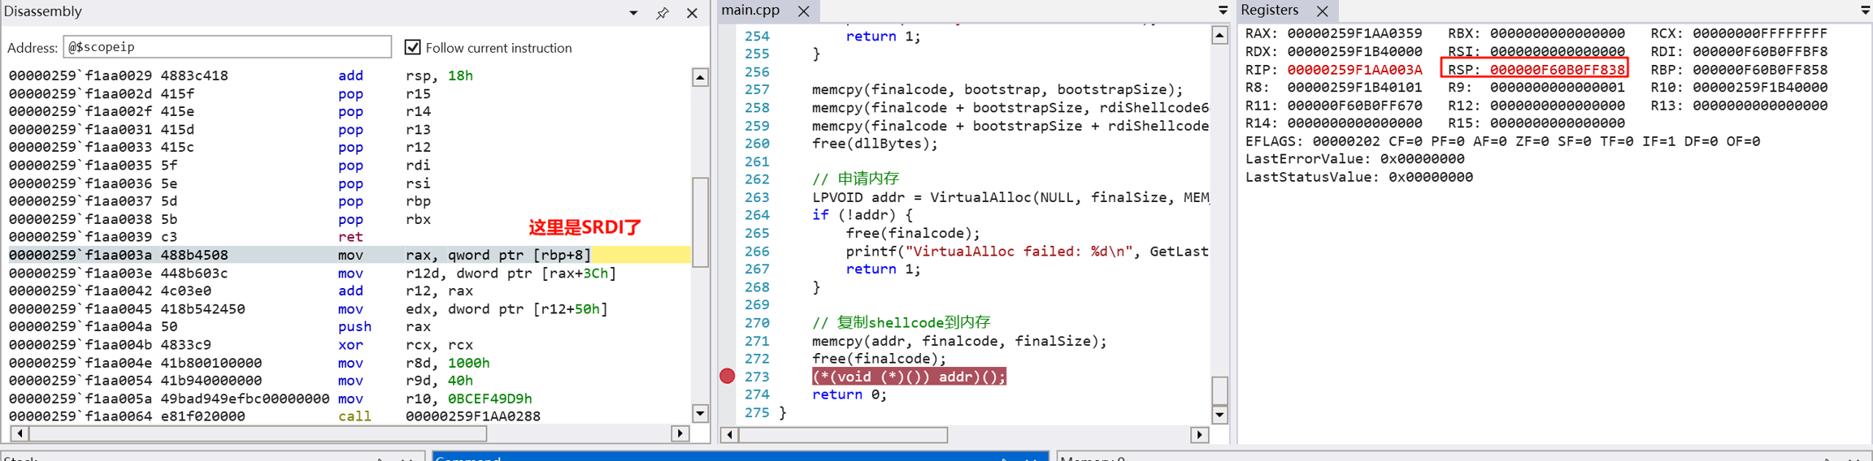Toggle the breakpoint dot on line 273
The image size is (1873, 461).
[x=728, y=376]
